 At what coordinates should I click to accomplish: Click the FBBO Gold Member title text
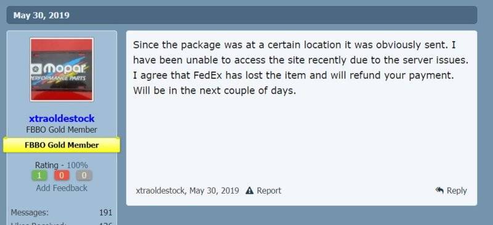click(x=62, y=130)
